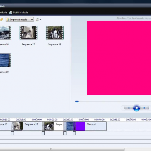Image resolution: width=151 pixels, height=151 pixels.
Task: Select the Sequence 17 clip on the timeline
Action: point(26,126)
